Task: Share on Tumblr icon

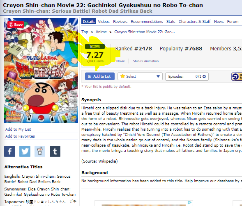Action: click(55, 151)
